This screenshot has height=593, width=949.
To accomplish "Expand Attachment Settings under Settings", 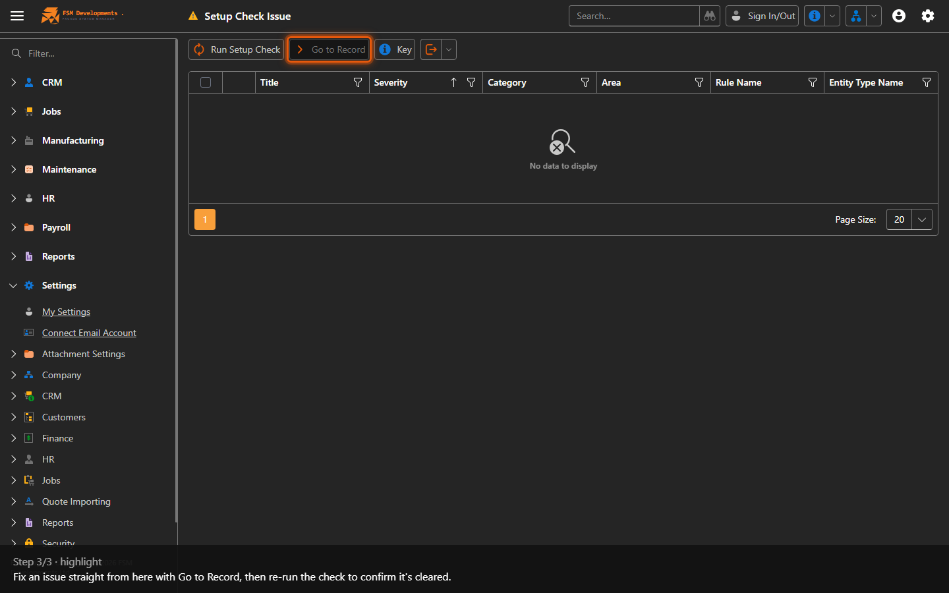I will pos(13,354).
